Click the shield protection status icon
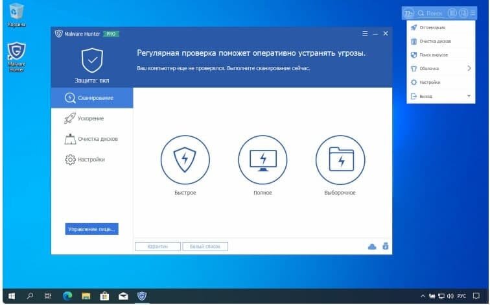The width and height of the screenshot is (490, 305). click(x=92, y=60)
